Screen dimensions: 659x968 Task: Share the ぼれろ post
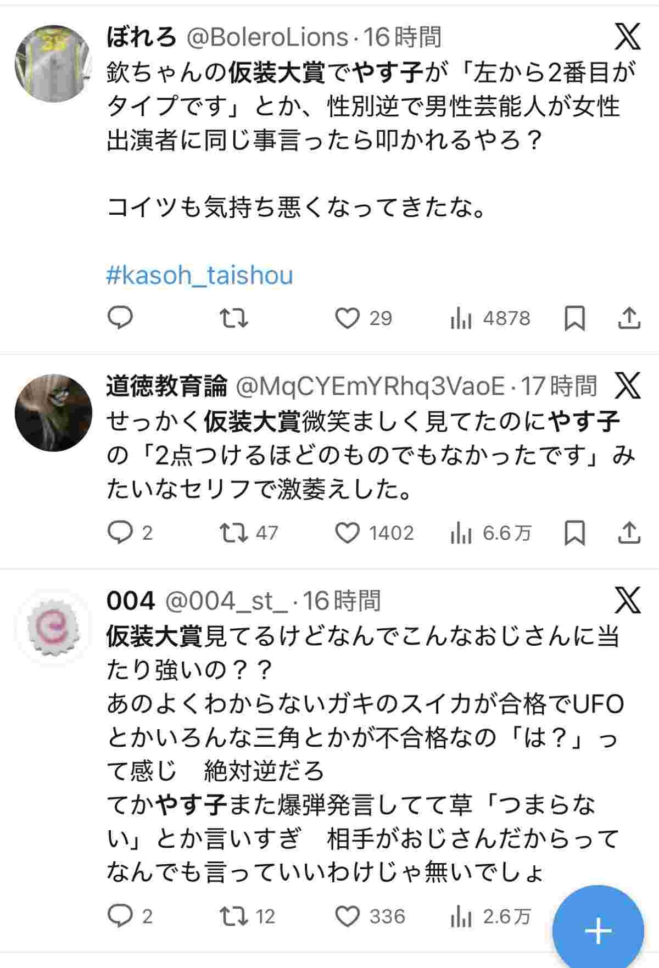tap(629, 318)
